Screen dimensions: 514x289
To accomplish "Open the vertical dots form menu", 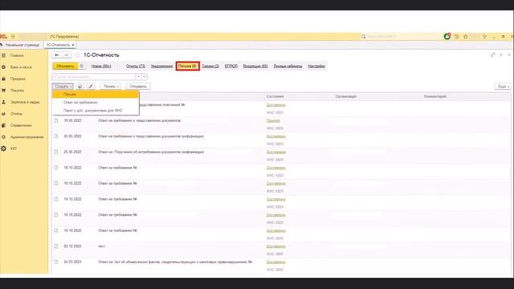I will coord(501,55).
